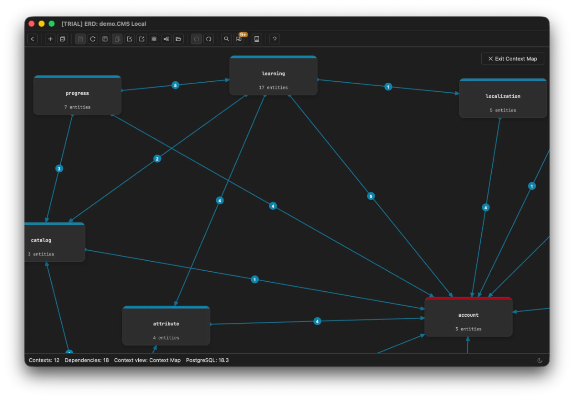Screen dimensions: 574x399
Task: Click 'PostgreSQL: 18.3' status text
Action: point(207,360)
